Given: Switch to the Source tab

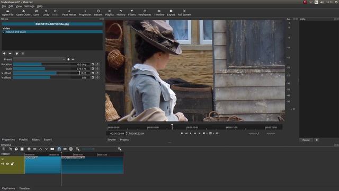Looking at the screenshot, I should [x=112, y=140].
